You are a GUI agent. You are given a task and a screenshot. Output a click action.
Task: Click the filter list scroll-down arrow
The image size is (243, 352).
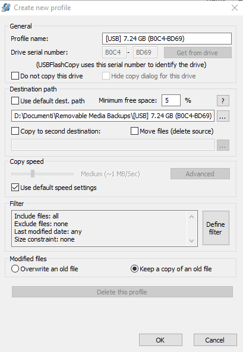point(191,240)
